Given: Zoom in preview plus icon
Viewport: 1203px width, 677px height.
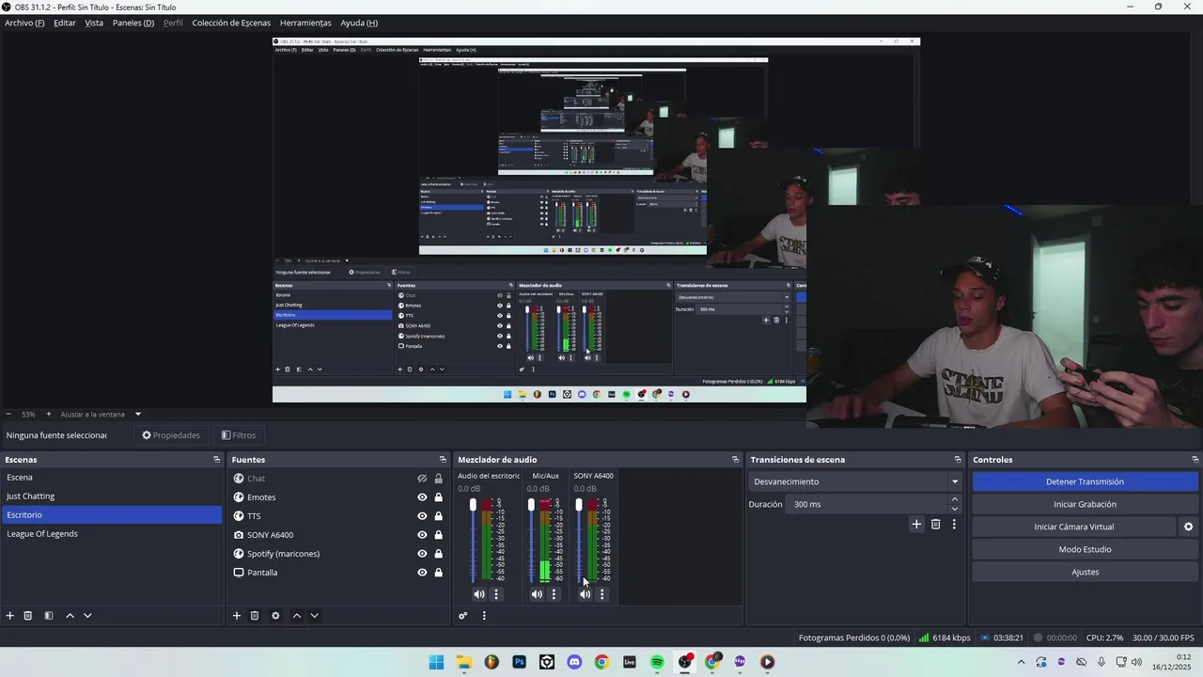Looking at the screenshot, I should pos(49,414).
